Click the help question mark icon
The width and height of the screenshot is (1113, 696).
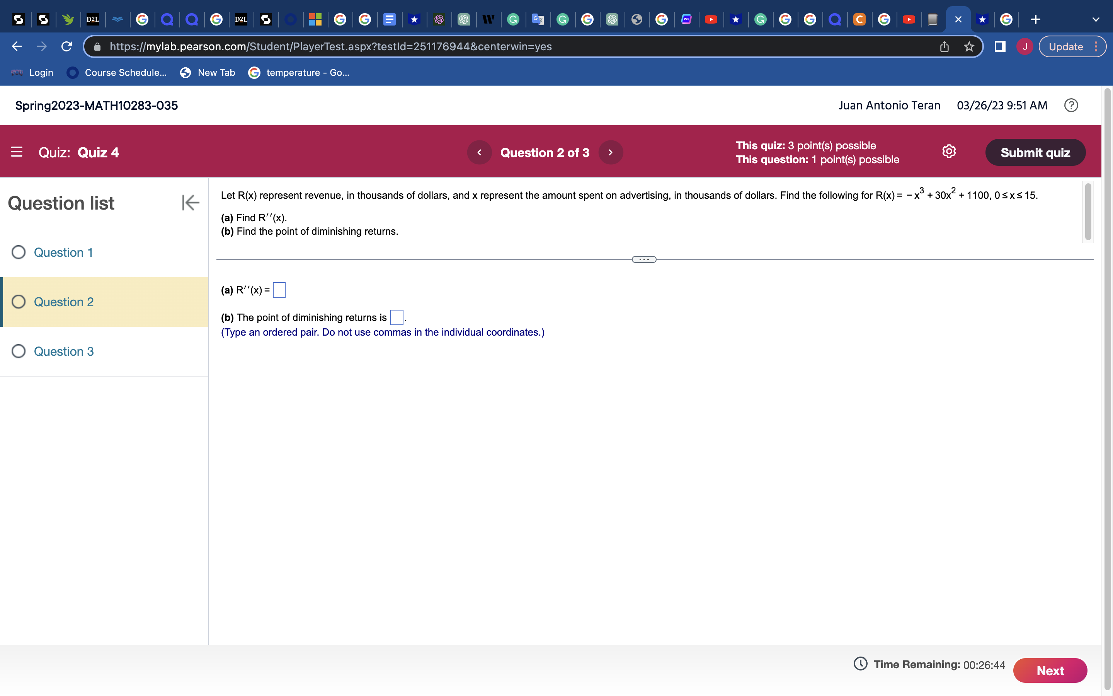pos(1072,105)
